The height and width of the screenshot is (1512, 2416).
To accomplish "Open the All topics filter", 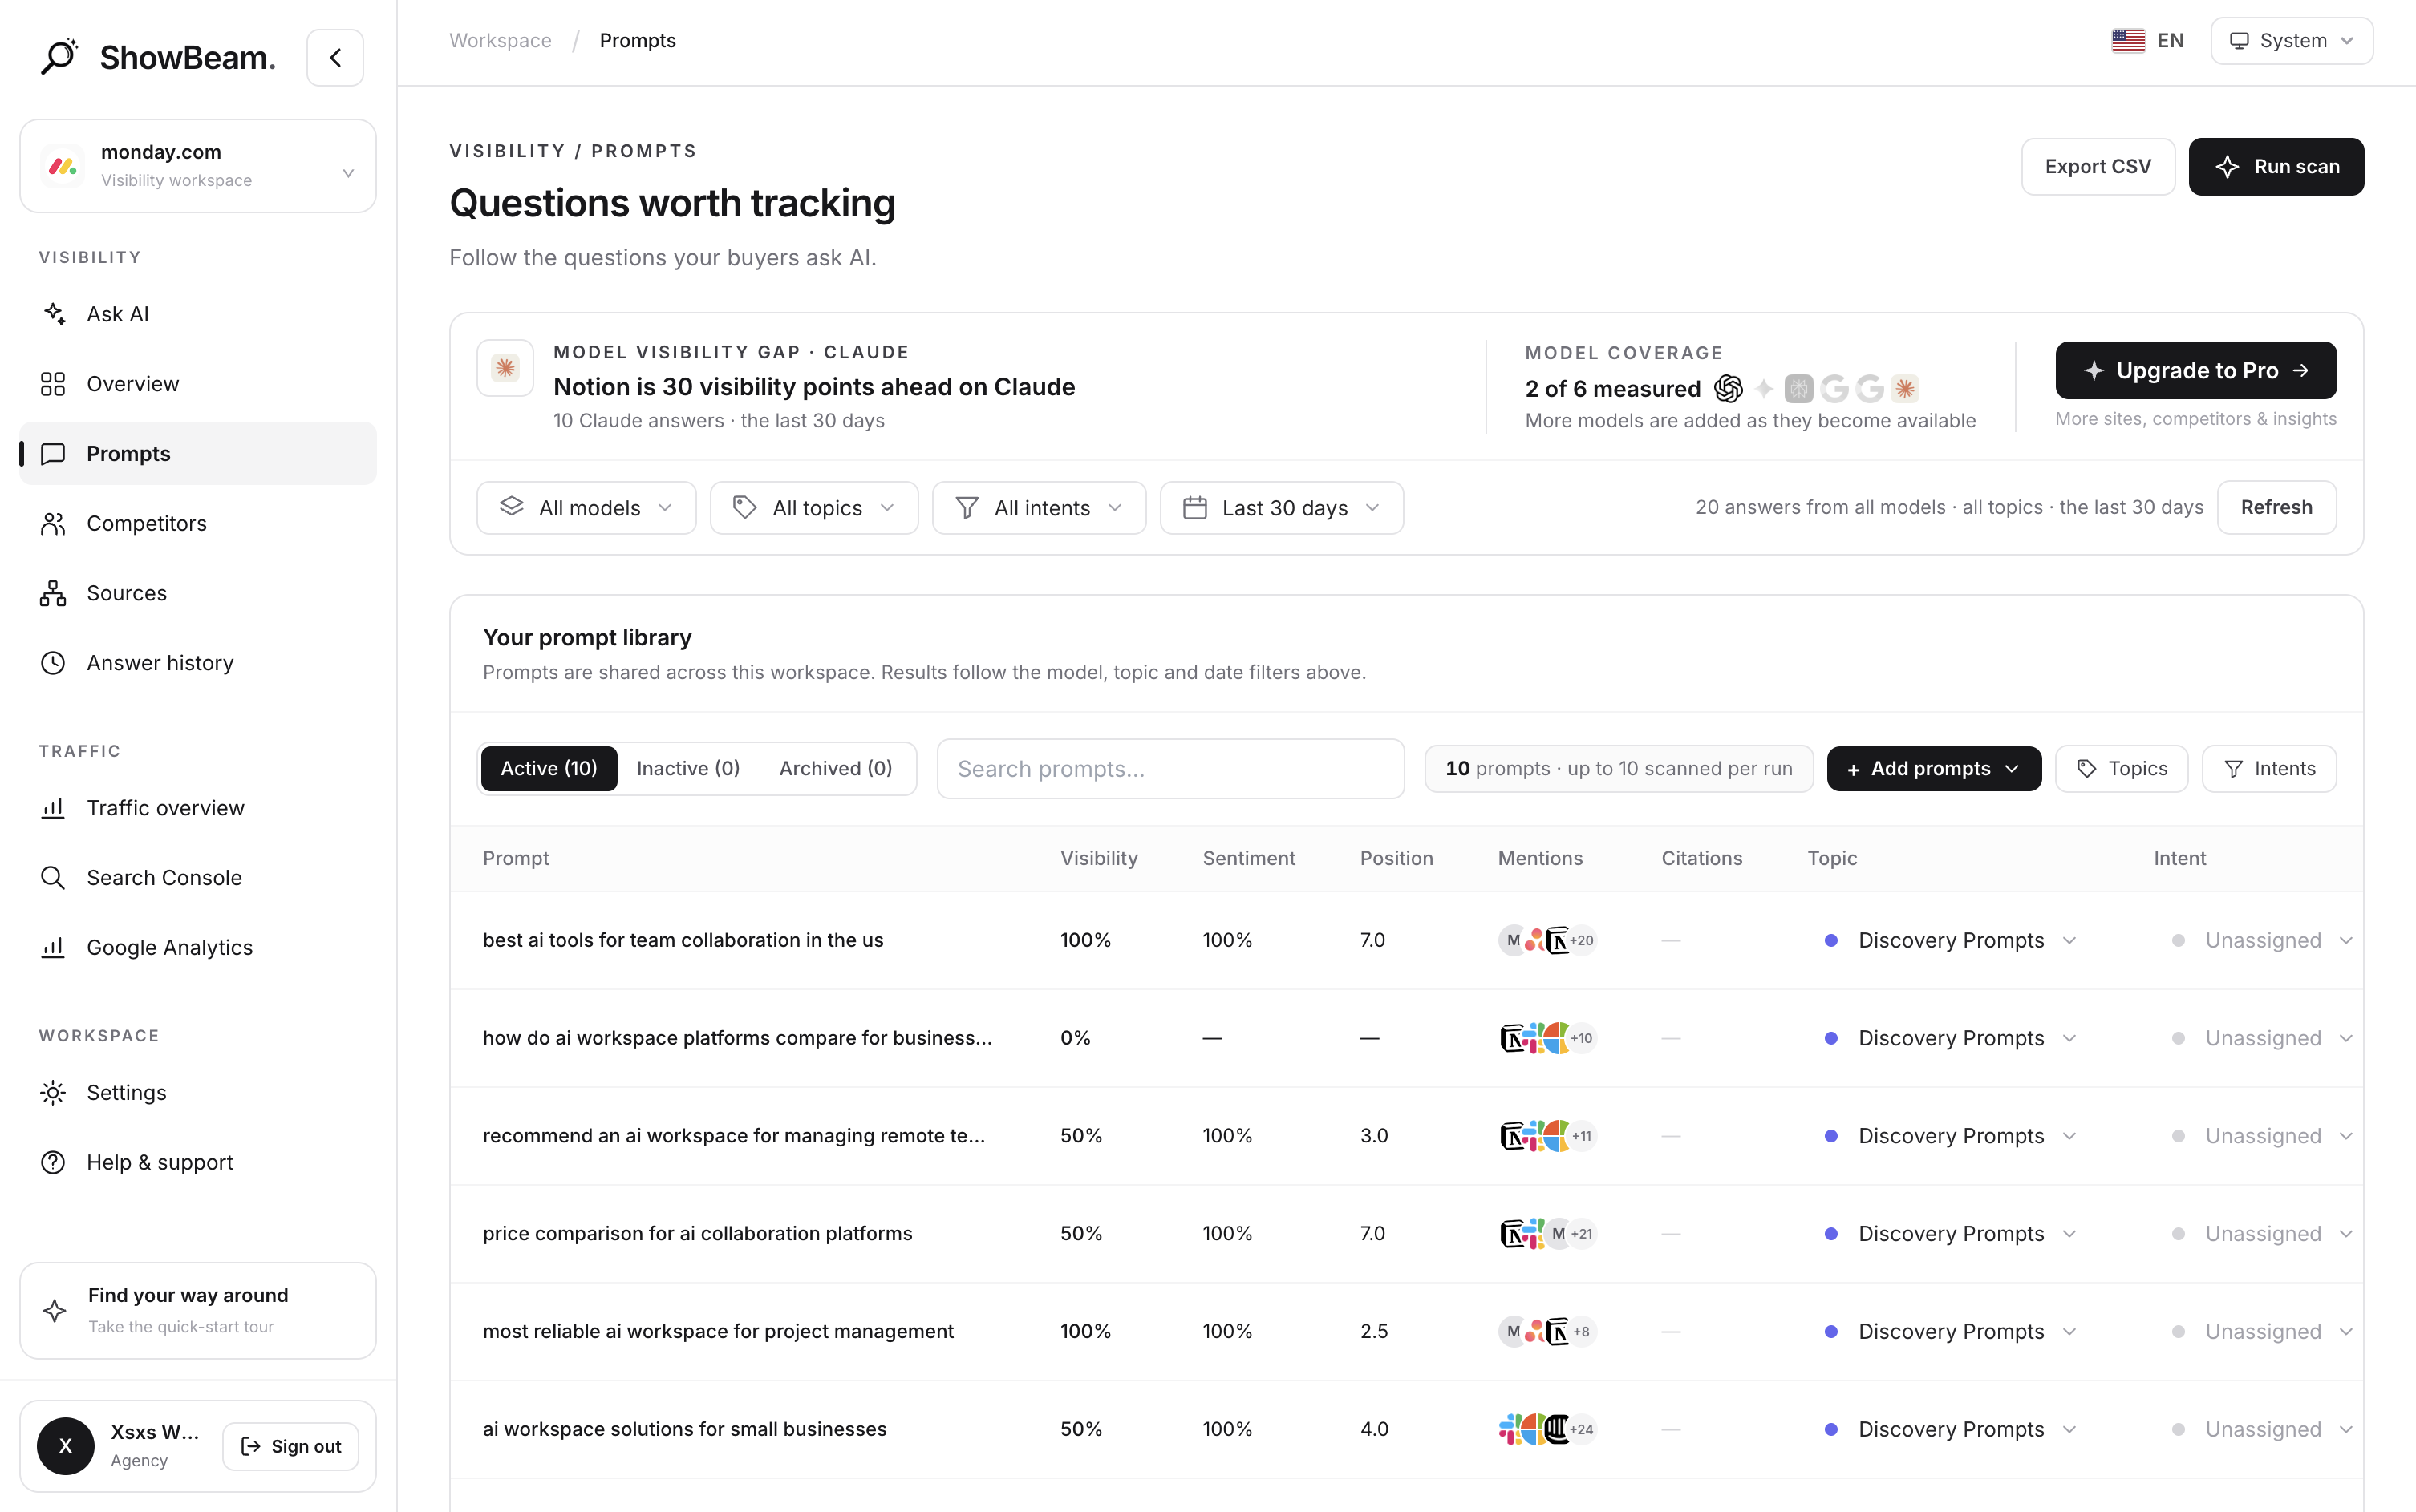I will [x=814, y=508].
